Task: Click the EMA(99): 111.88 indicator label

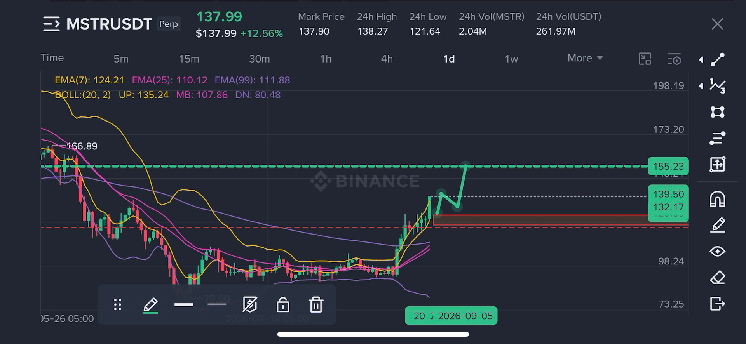Action: coord(252,80)
